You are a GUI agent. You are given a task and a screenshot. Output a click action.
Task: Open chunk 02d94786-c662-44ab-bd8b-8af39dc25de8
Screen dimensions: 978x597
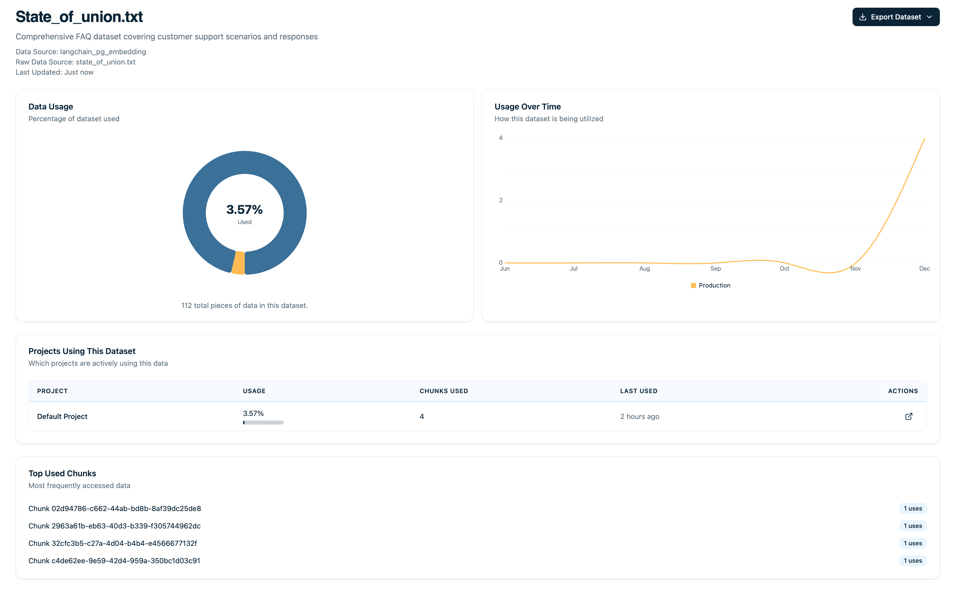tap(115, 508)
